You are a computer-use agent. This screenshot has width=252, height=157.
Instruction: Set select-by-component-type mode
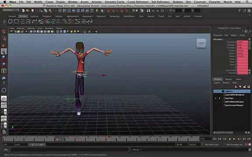pyautogui.click(x=50, y=10)
